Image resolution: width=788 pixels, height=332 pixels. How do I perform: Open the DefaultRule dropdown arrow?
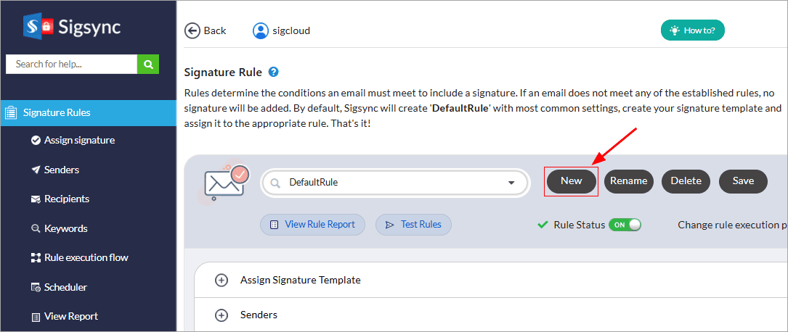point(511,183)
